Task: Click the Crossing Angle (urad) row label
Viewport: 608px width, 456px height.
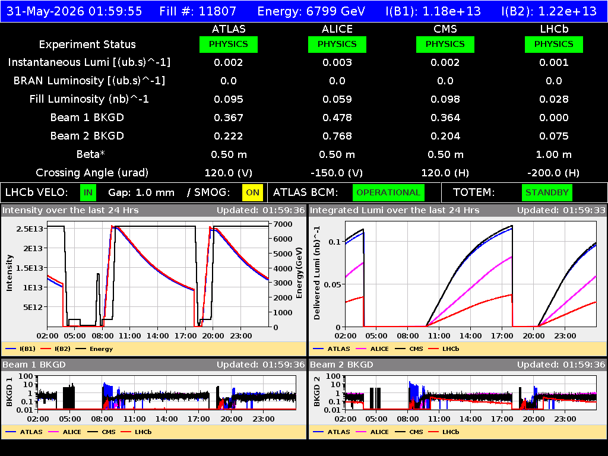Action: [x=92, y=173]
